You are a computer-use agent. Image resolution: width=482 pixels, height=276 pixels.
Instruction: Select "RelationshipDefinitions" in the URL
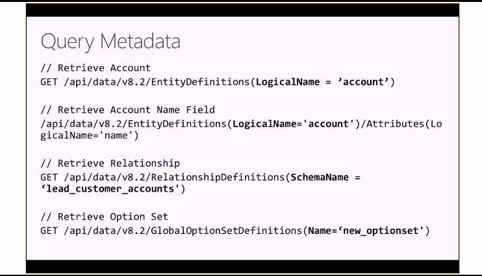(218, 178)
